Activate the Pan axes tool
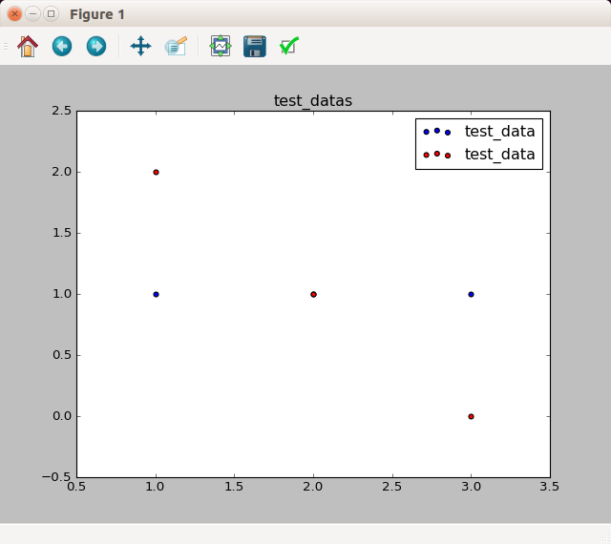 (x=140, y=46)
